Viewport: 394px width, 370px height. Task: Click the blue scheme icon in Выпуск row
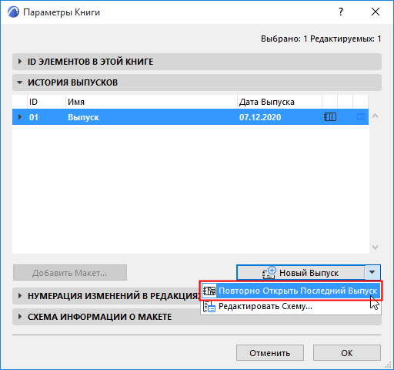coord(361,117)
